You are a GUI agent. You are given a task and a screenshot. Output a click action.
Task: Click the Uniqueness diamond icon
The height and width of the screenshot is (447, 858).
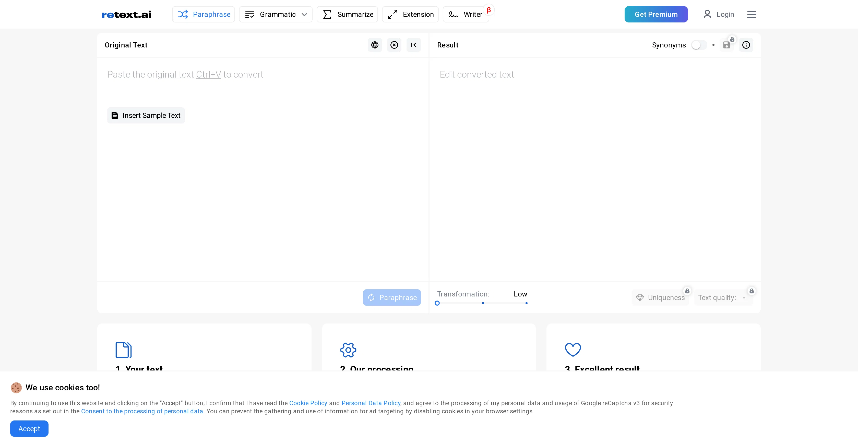tap(639, 297)
